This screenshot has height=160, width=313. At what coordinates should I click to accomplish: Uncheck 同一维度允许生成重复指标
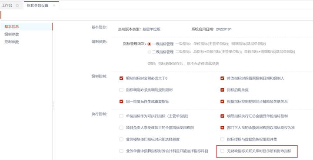click(121, 102)
